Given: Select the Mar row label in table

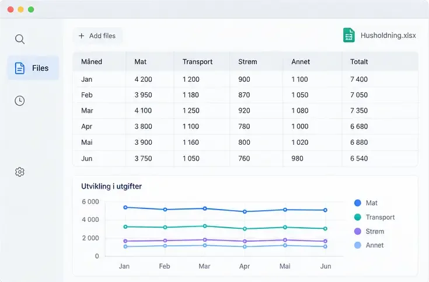Looking at the screenshot, I should 87,110.
